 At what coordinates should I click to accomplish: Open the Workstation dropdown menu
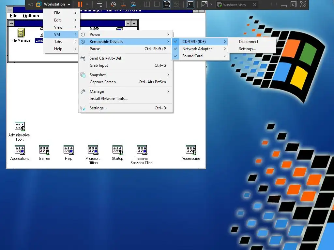57,4
